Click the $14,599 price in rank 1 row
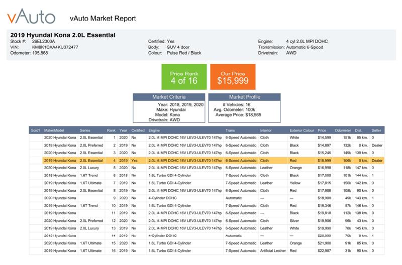The image size is (402, 265). 324,138
